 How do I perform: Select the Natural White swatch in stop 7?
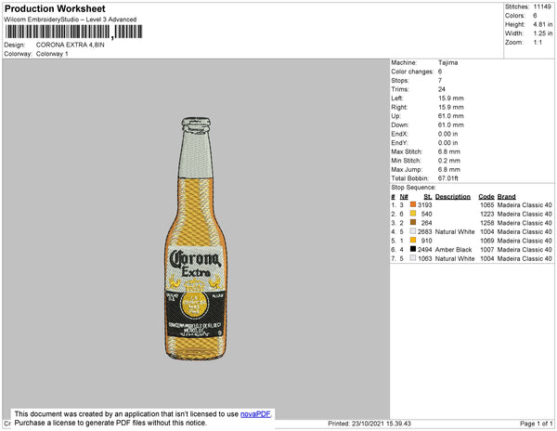pos(413,258)
